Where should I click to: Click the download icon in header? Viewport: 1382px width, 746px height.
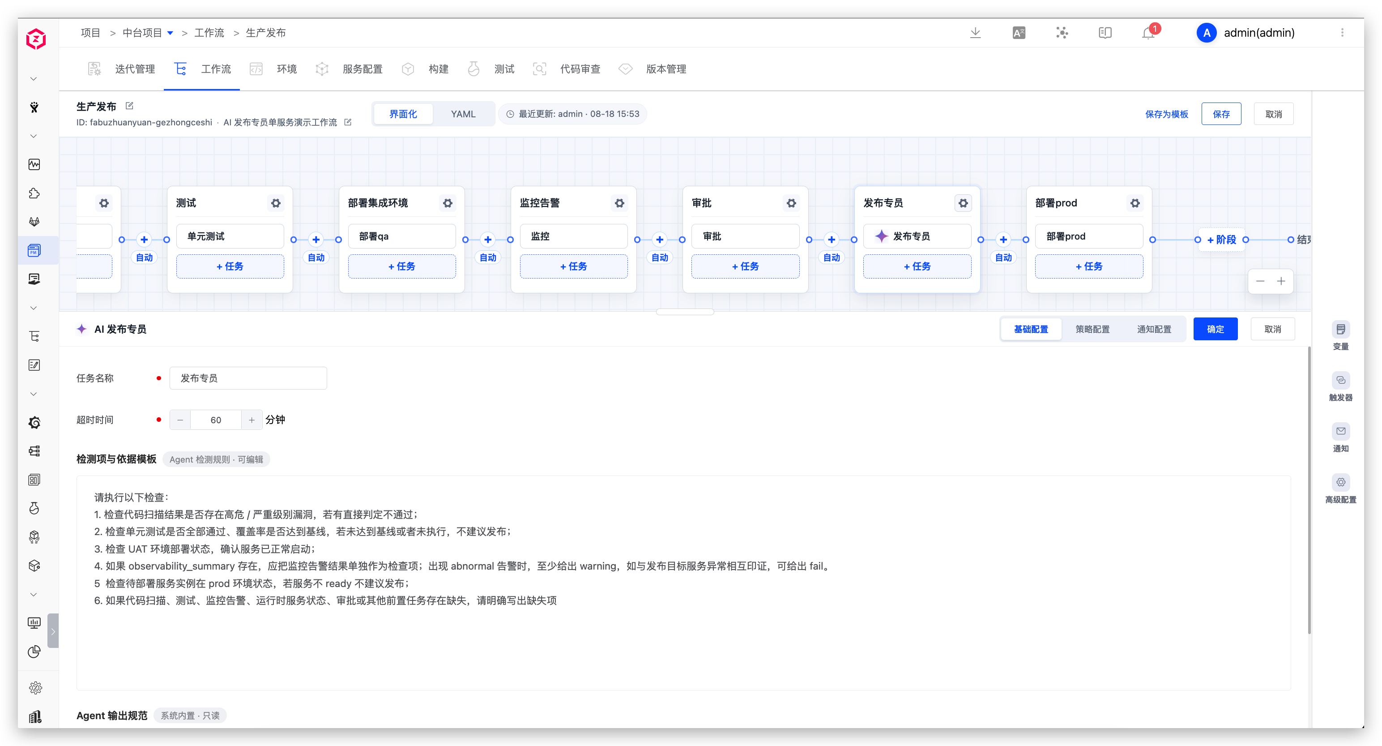pos(975,33)
